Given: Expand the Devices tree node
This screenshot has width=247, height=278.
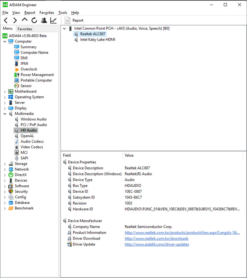Looking at the screenshot, I should point(5,181).
